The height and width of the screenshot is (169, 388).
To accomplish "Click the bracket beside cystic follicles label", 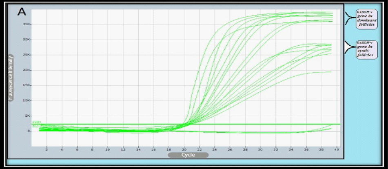I will click(350, 49).
